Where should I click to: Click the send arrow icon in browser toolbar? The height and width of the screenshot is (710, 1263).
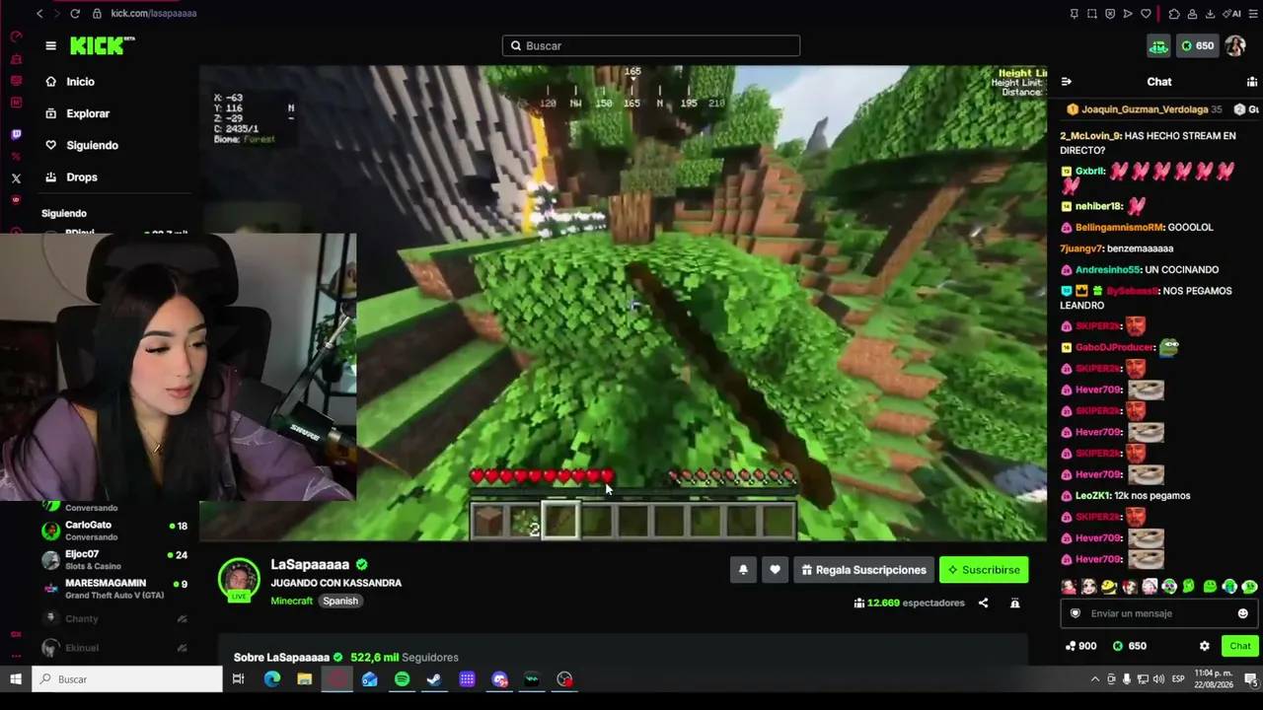[x=1128, y=14]
